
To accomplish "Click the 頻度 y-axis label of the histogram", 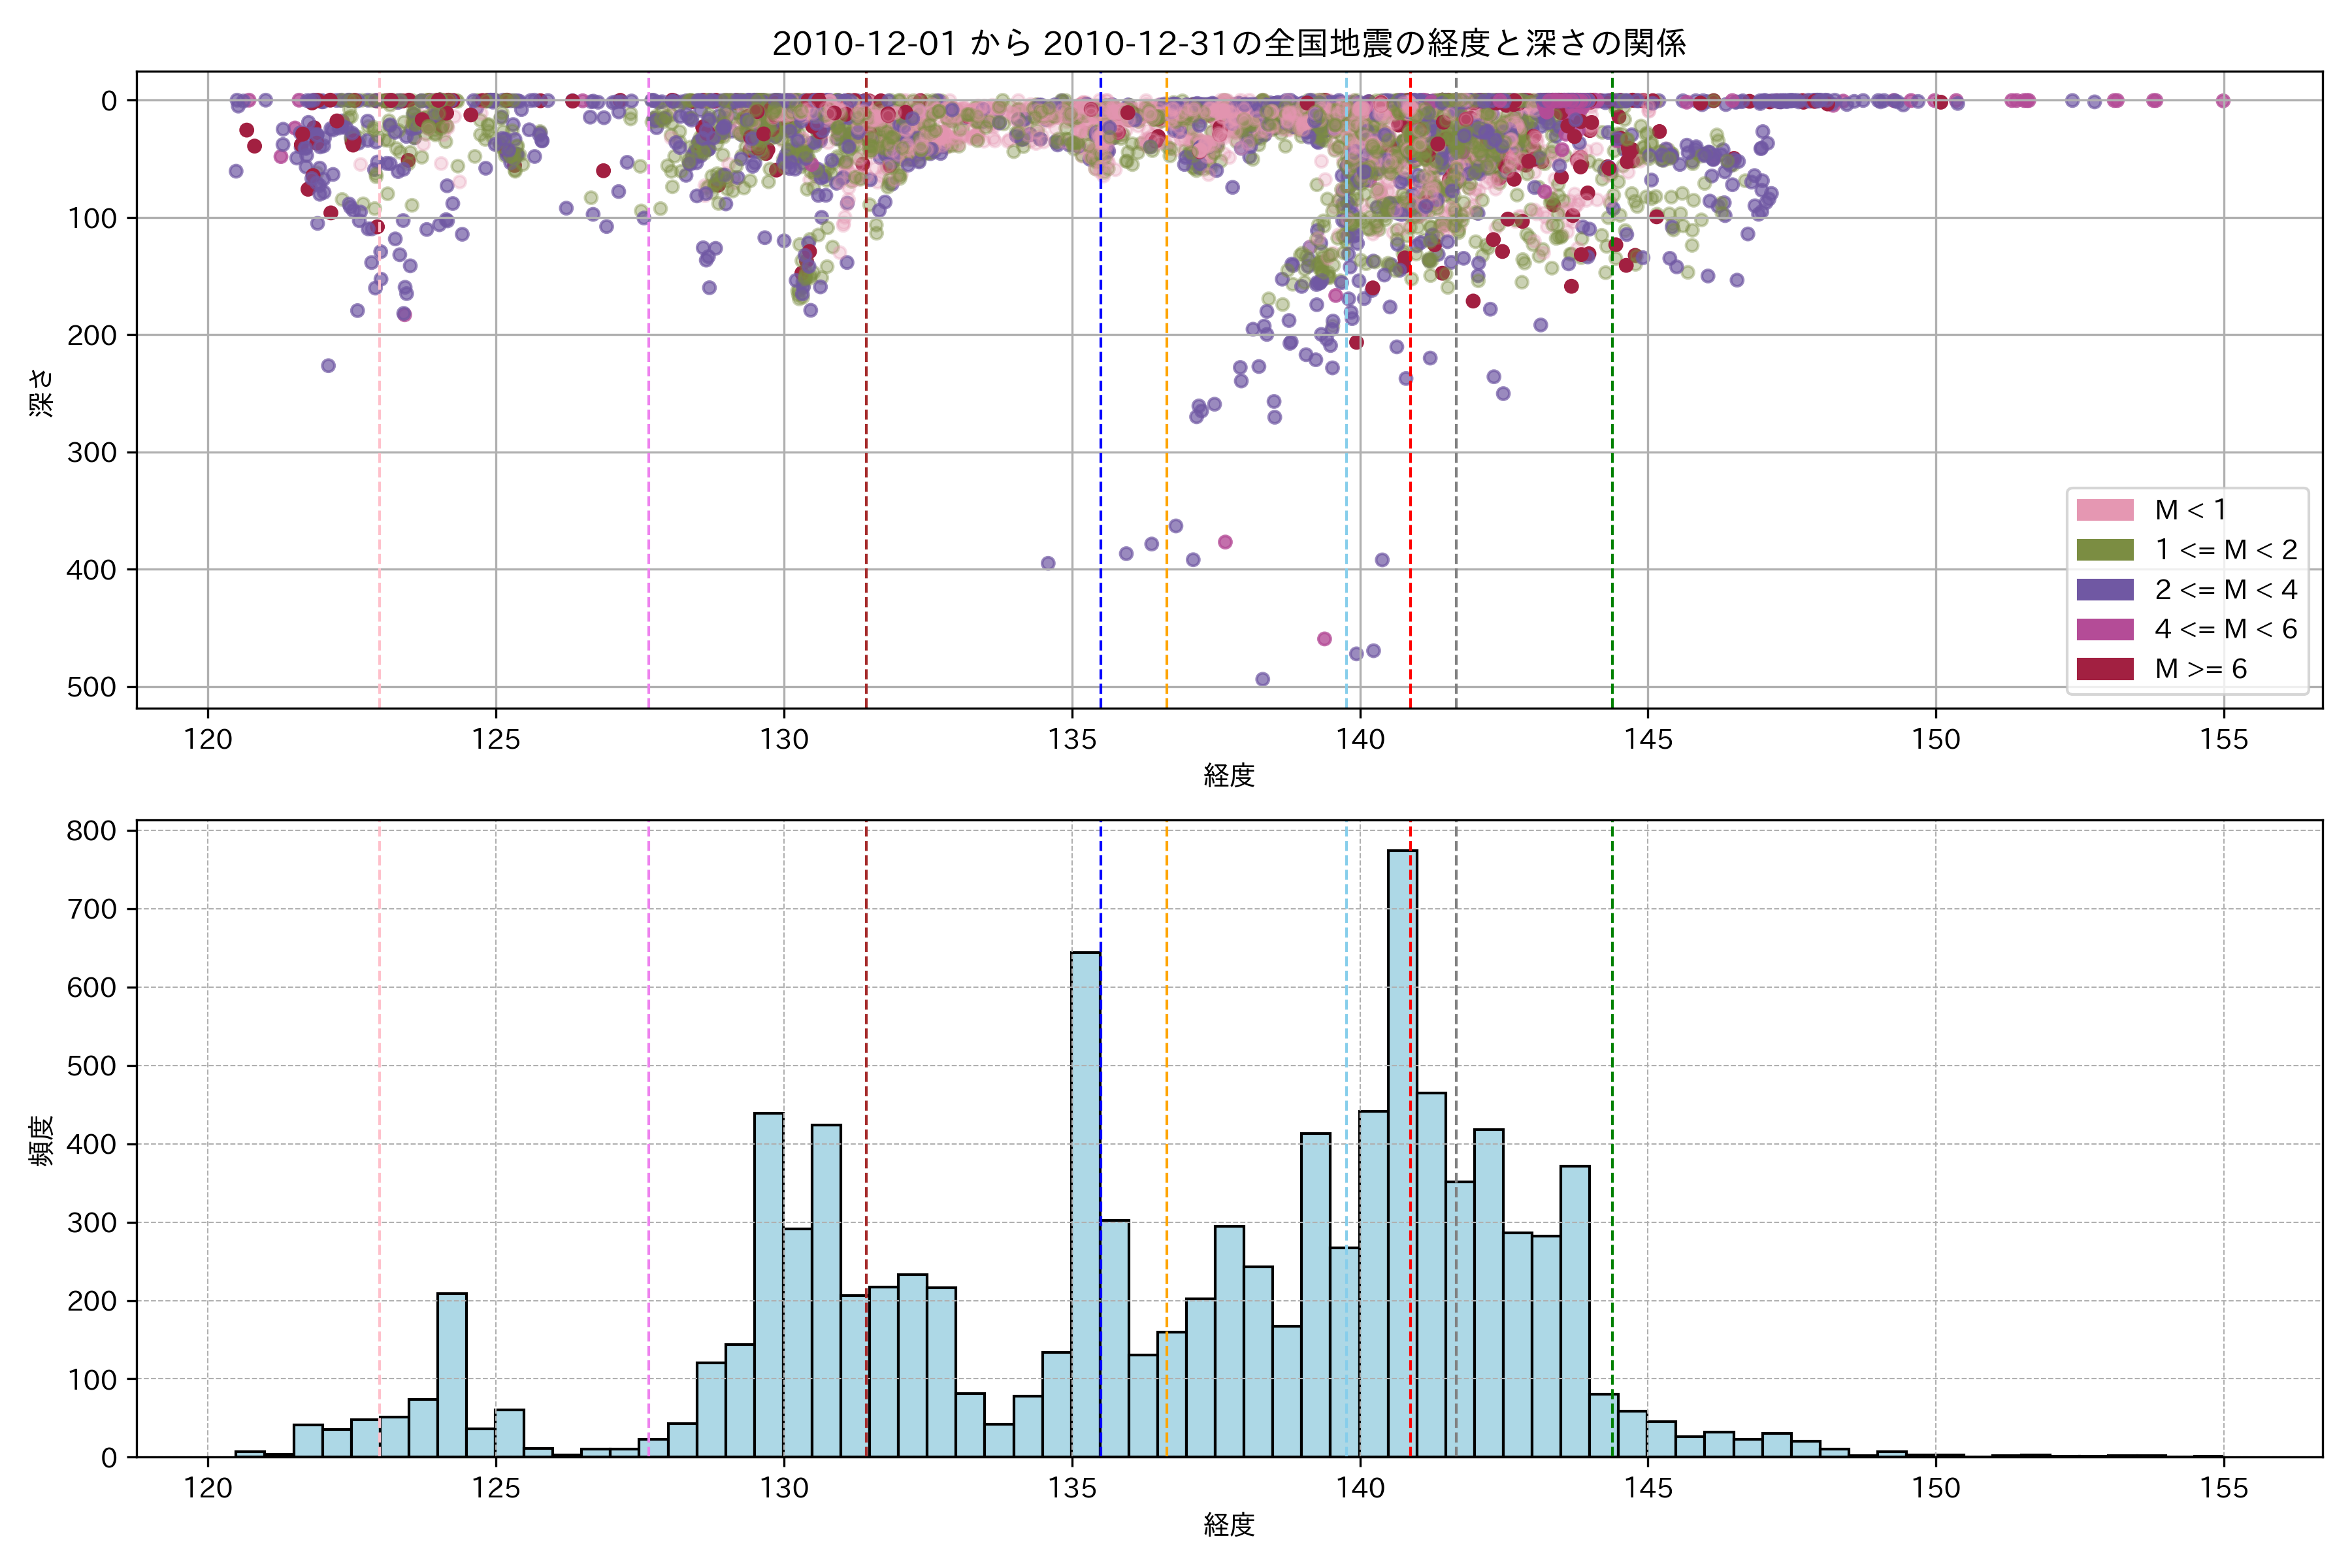I will click(42, 1140).
